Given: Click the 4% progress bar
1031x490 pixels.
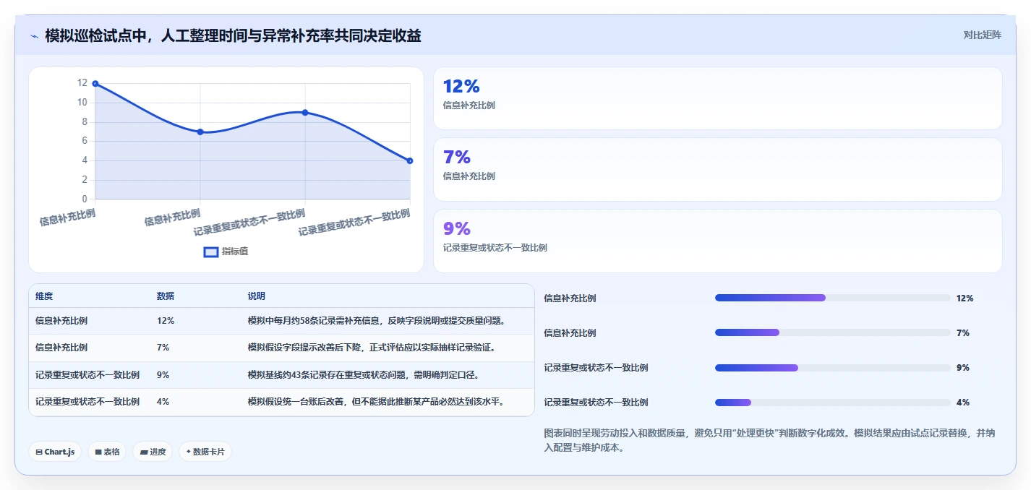Looking at the screenshot, I should point(832,403).
